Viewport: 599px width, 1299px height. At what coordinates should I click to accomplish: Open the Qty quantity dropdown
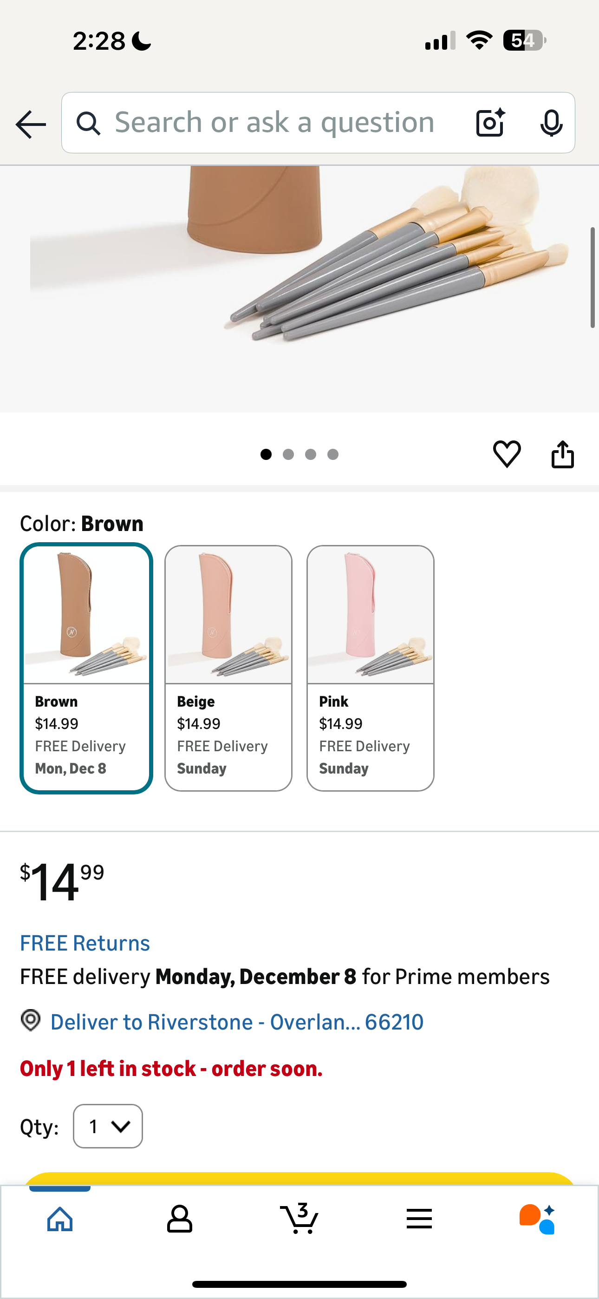(x=107, y=1126)
